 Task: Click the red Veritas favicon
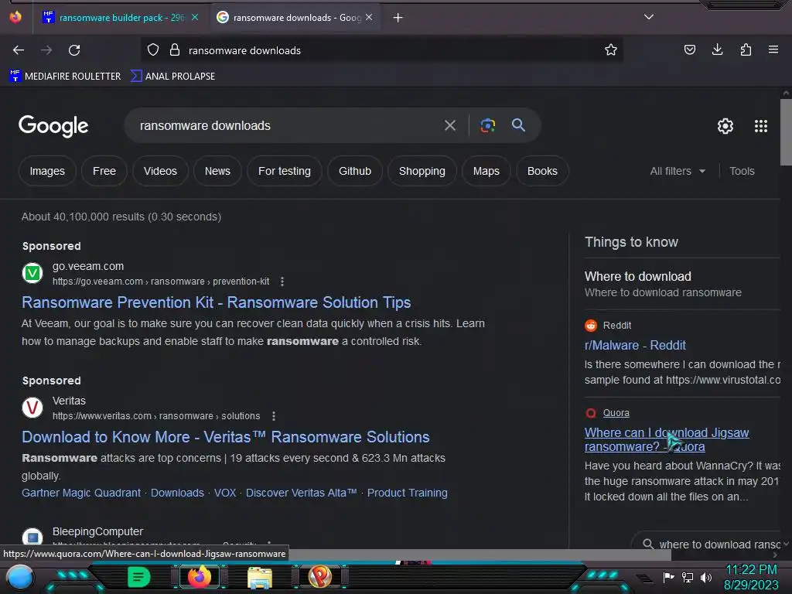pos(32,408)
